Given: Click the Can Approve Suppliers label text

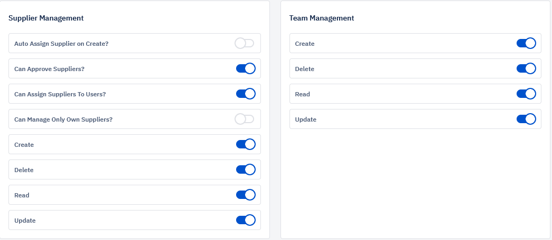Looking at the screenshot, I should 49,69.
